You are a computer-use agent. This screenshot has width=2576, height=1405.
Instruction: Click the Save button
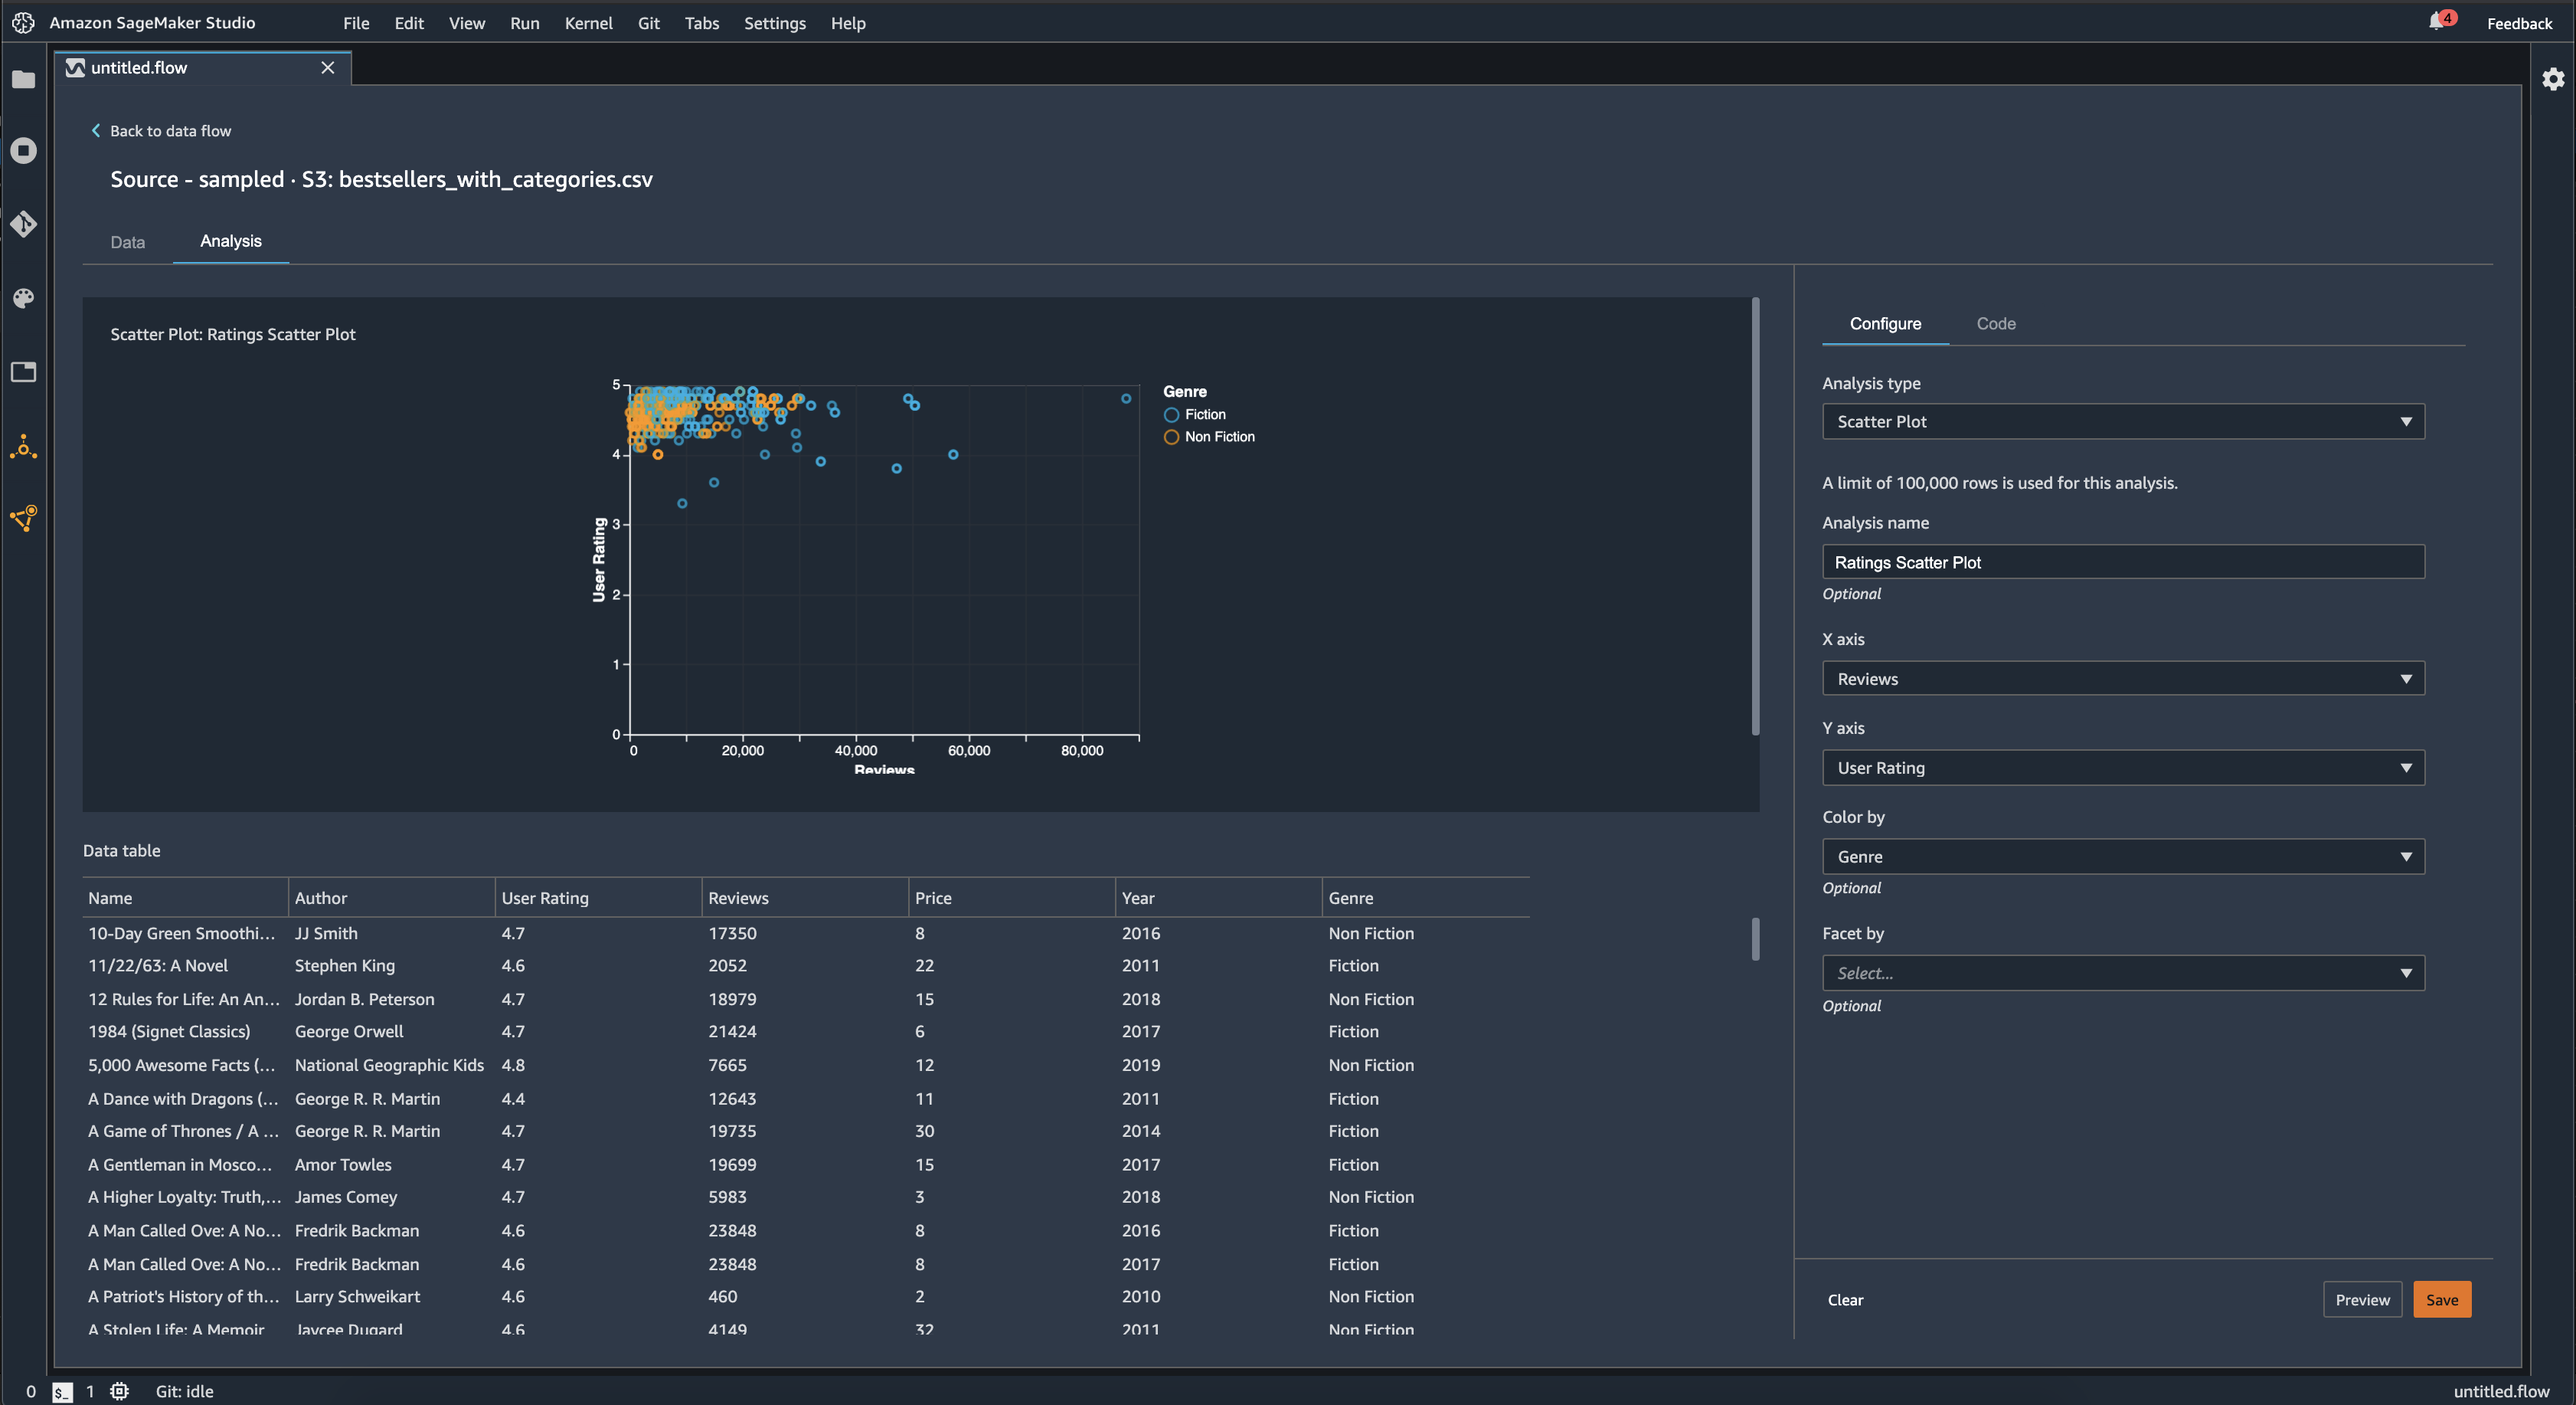2441,1299
